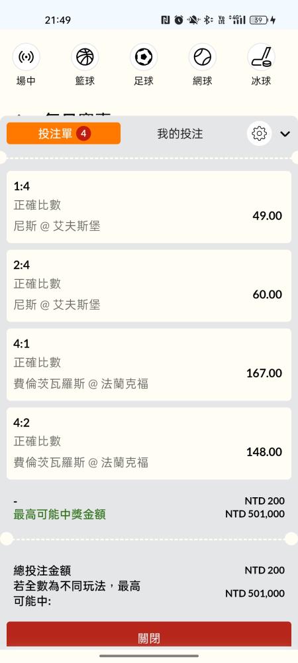Tap the 最高可能中獎金額 green label
This screenshot has height=663, width=298.
click(60, 514)
